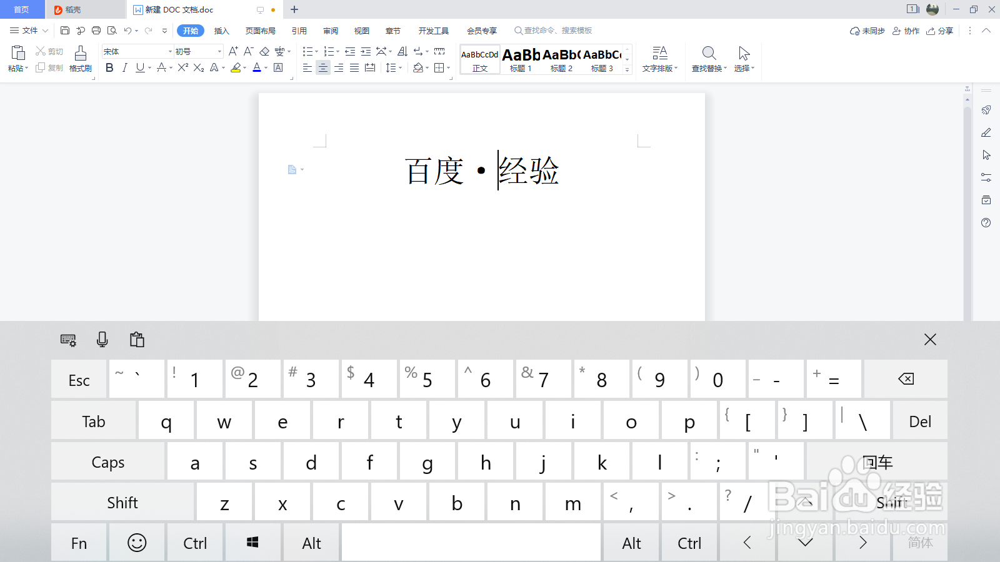Click the help question mark icon in right sidebar
This screenshot has height=562, width=1000.
[986, 223]
